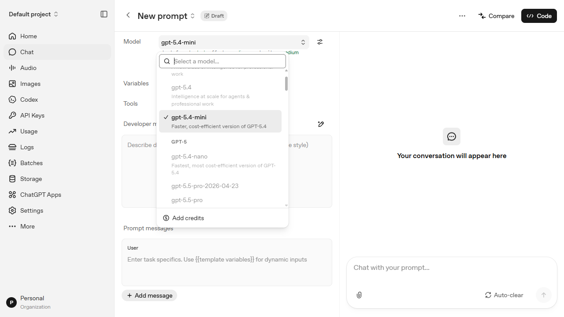
Task: Click the Chat with your prompt field
Action: click(x=452, y=268)
